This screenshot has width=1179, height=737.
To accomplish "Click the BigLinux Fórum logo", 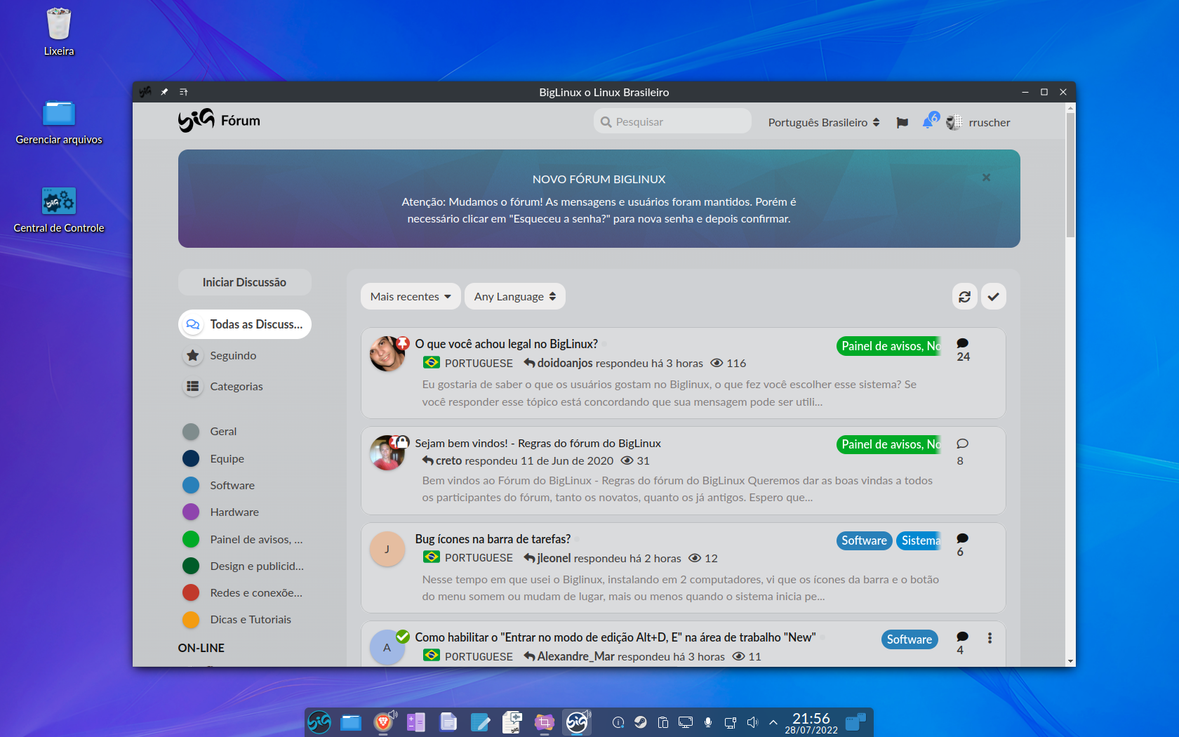I will click(x=219, y=121).
